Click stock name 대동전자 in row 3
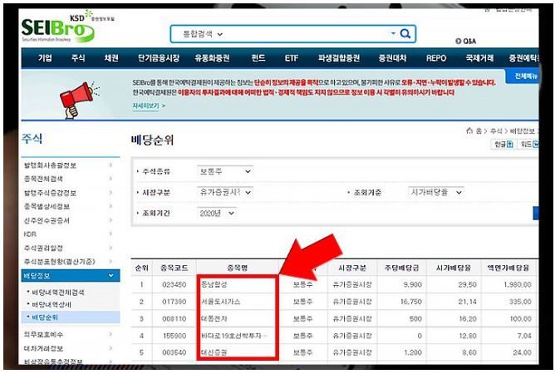The height and width of the screenshot is (374, 555). [x=214, y=319]
